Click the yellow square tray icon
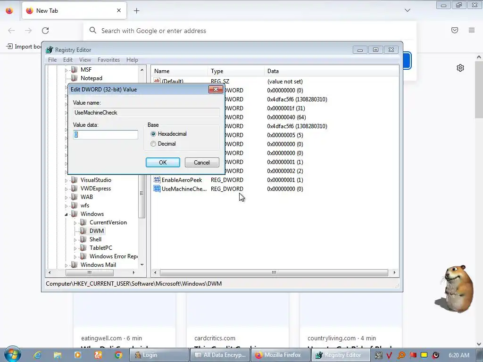Image resolution: width=483 pixels, height=362 pixels. 424,355
